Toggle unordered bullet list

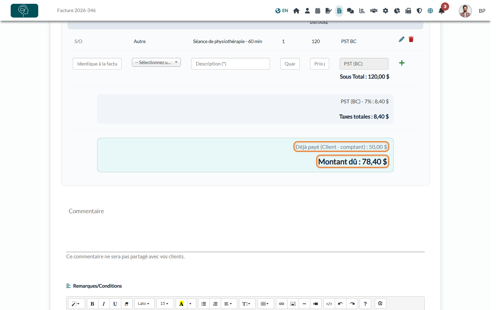point(204,303)
